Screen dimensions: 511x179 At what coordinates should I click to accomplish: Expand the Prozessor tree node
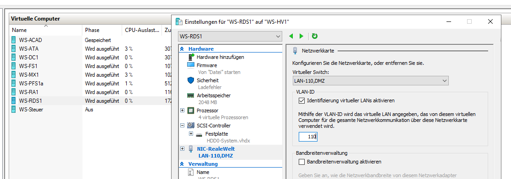pos(182,111)
